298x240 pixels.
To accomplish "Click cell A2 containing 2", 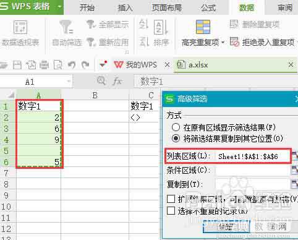I will (39, 117).
